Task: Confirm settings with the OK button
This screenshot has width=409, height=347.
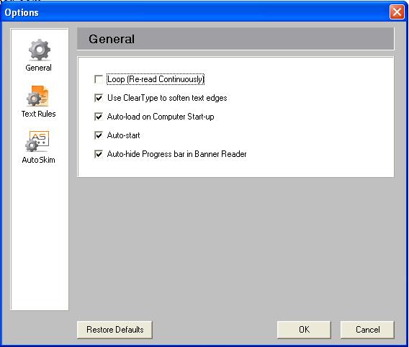Action: [x=304, y=330]
